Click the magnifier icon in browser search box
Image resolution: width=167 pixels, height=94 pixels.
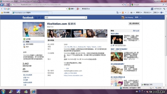point(163,5)
